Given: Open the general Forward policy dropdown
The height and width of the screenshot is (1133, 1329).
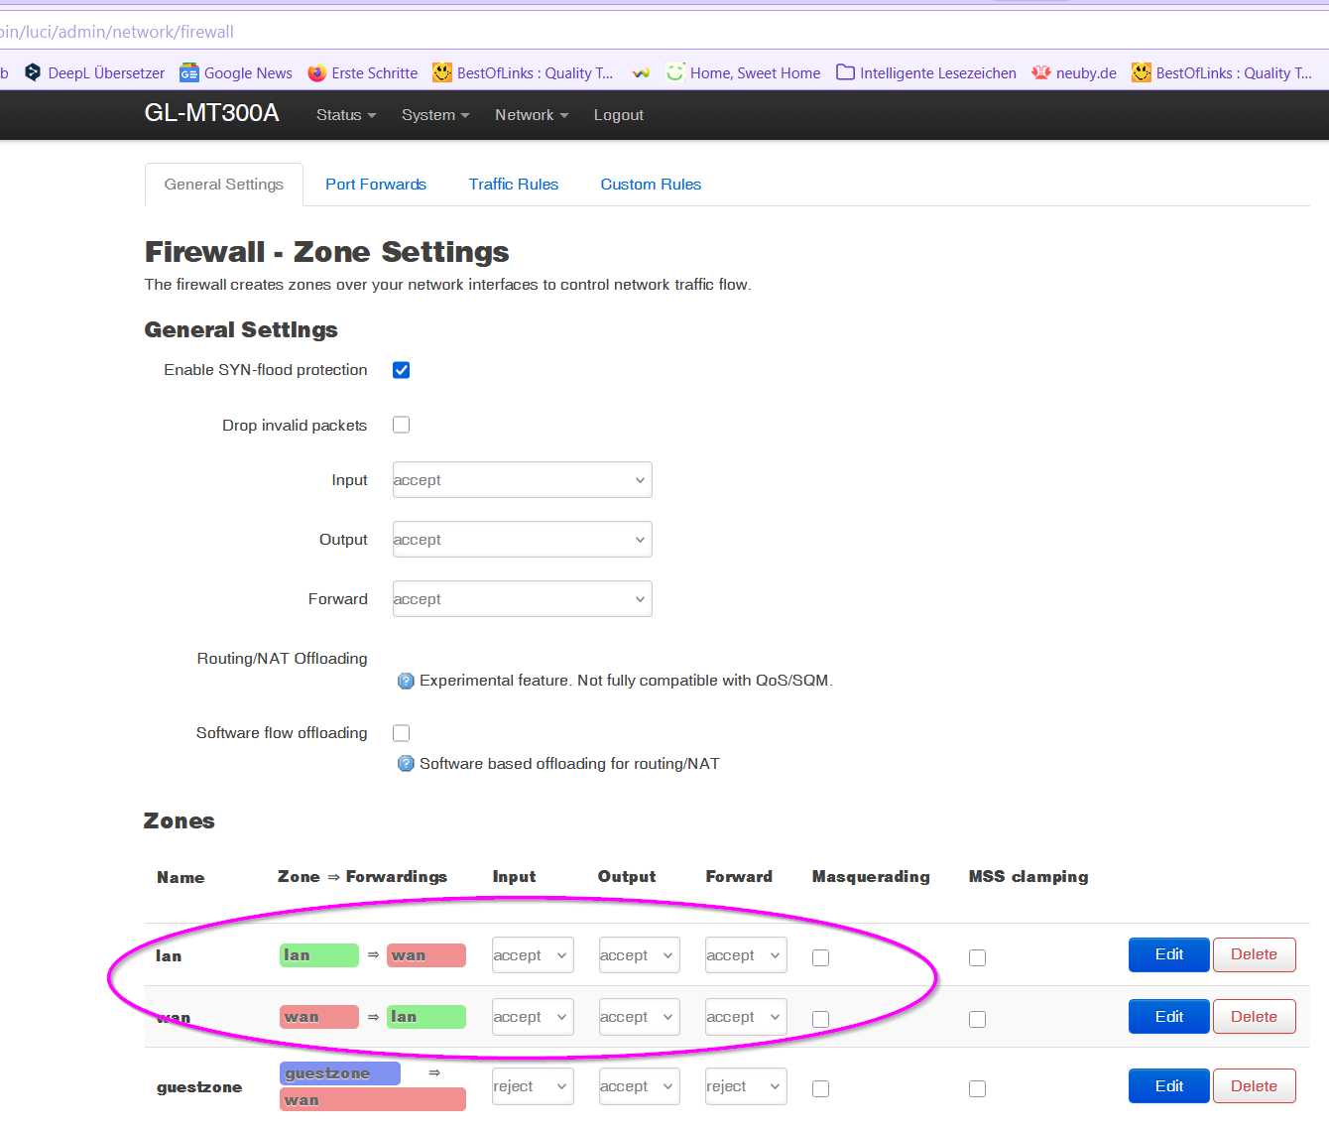Looking at the screenshot, I should pos(522,599).
